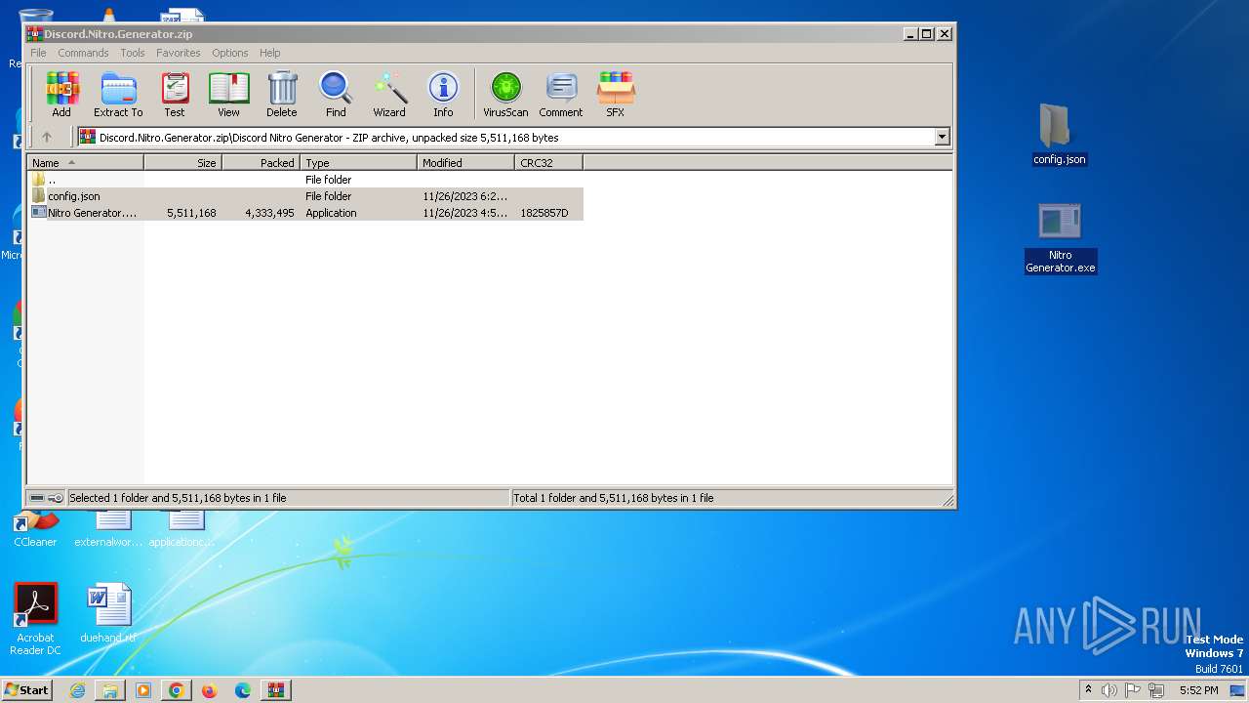
Task: Open the archive Comment tool
Action: (561, 95)
